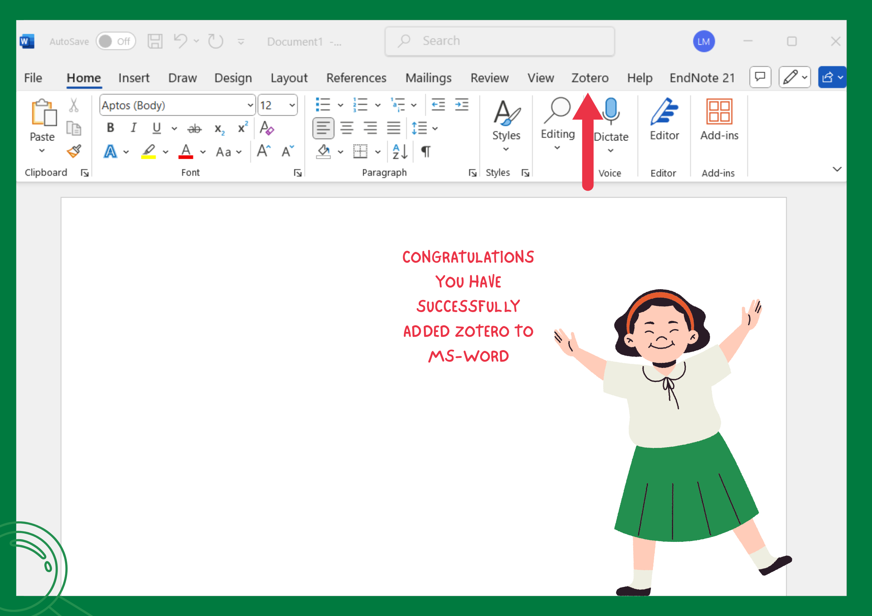Expand the Styles gallery dropdown
The height and width of the screenshot is (616, 872).
[x=506, y=149]
